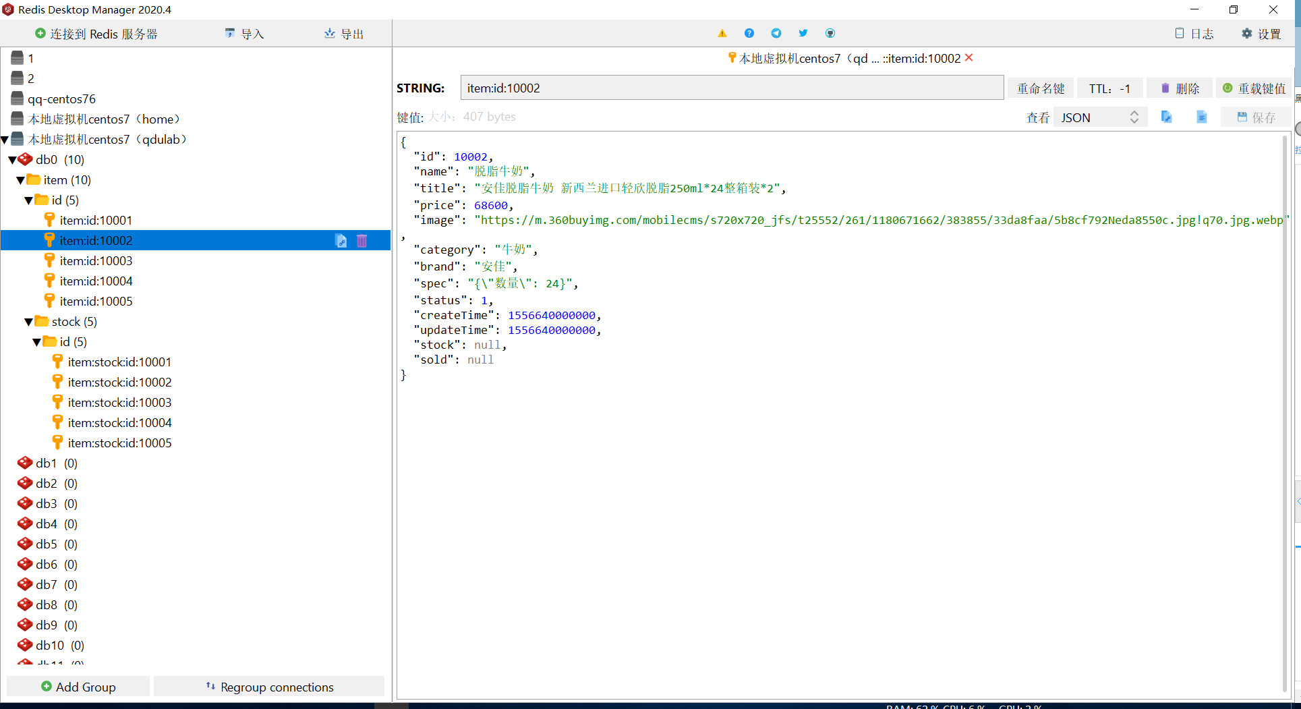The width and height of the screenshot is (1301, 709).
Task: Click the Telegram icon in the toolbar
Action: pos(776,33)
